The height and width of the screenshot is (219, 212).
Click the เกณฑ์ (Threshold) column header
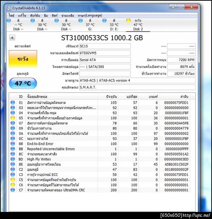(149, 96)
